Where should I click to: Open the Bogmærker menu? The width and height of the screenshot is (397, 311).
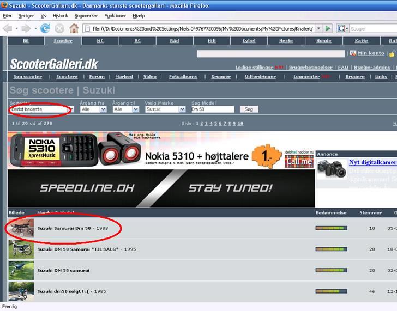(86, 16)
